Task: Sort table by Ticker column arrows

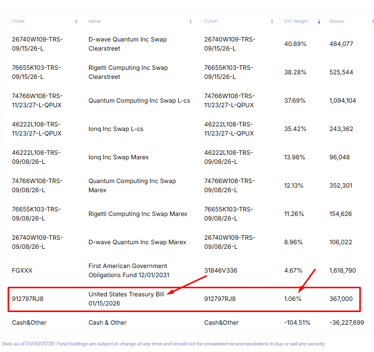Action: tap(76, 22)
